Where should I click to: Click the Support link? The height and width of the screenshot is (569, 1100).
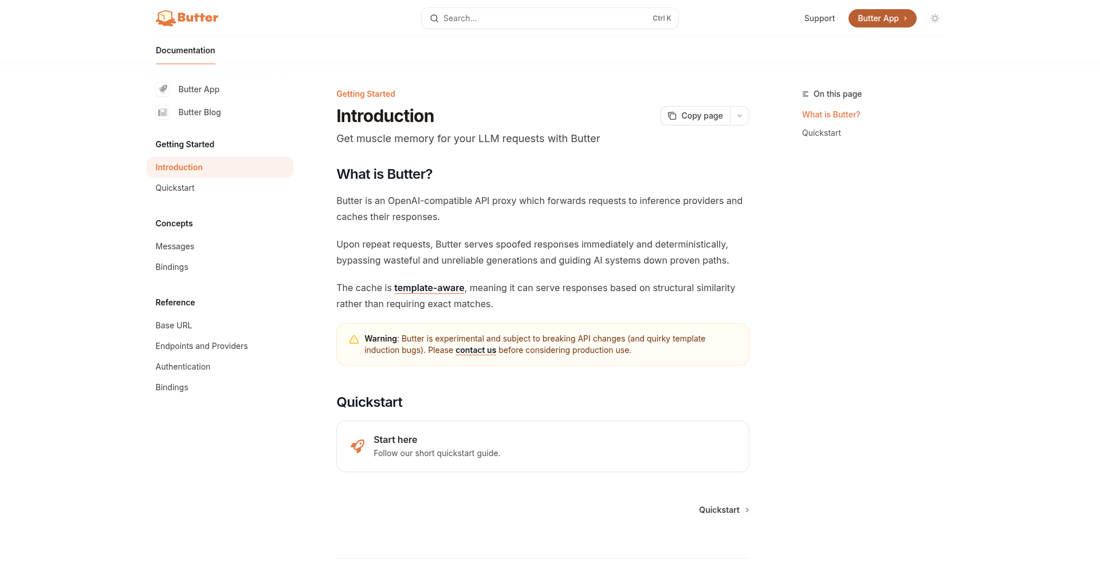click(x=819, y=18)
